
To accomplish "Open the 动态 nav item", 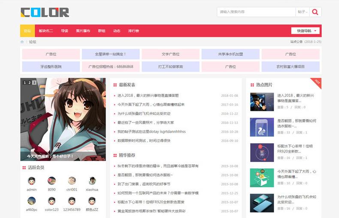I will click(117, 31).
